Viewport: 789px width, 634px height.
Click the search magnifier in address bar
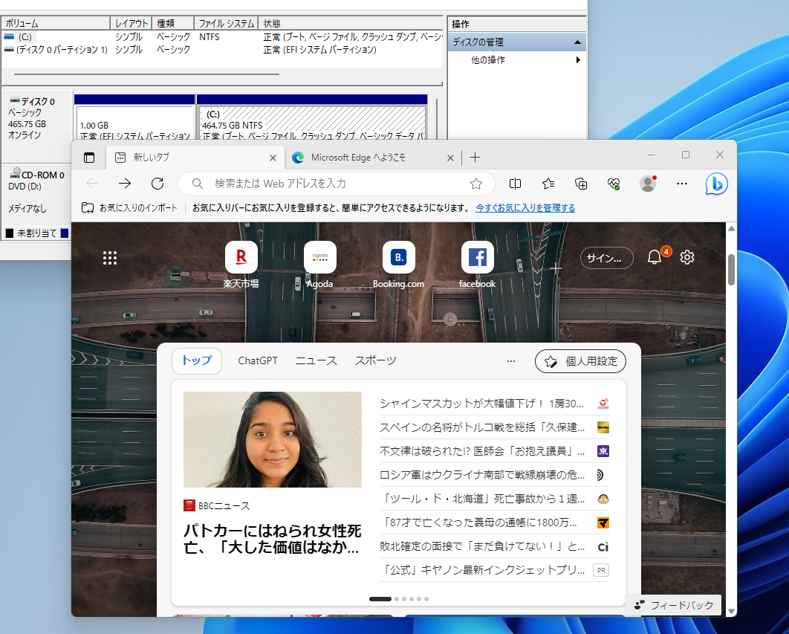(198, 184)
